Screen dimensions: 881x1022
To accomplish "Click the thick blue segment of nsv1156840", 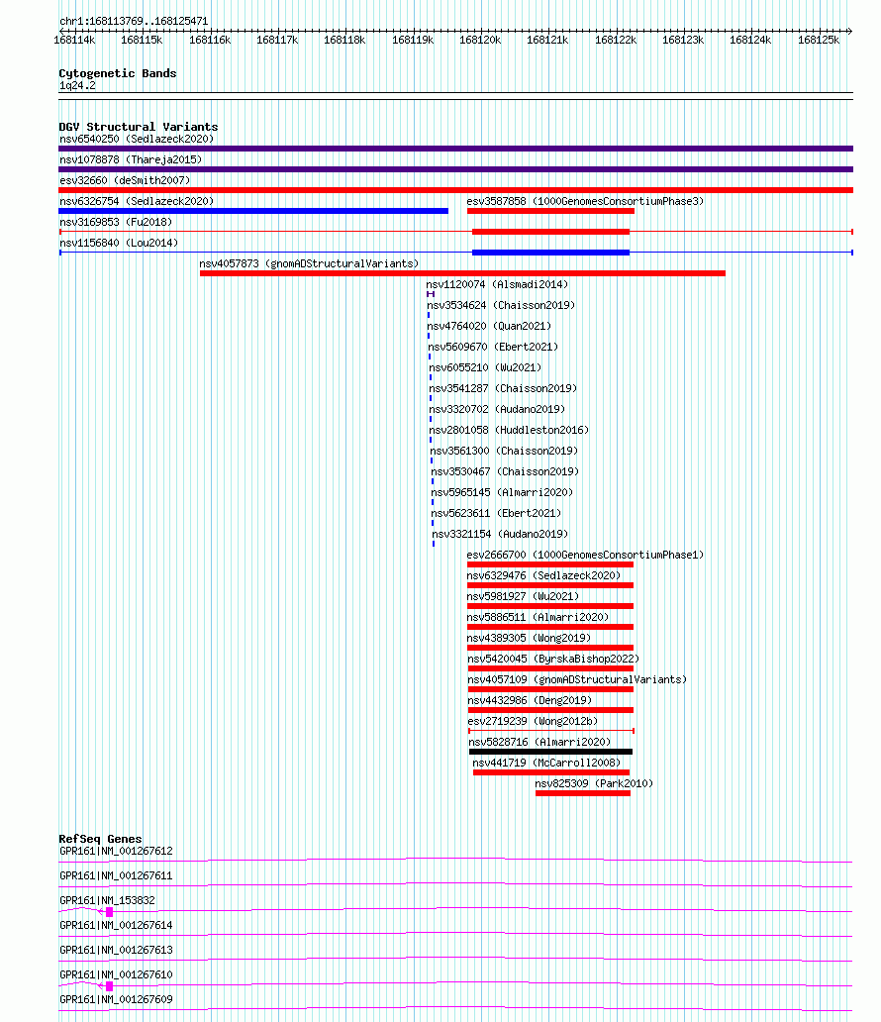I will (x=550, y=253).
